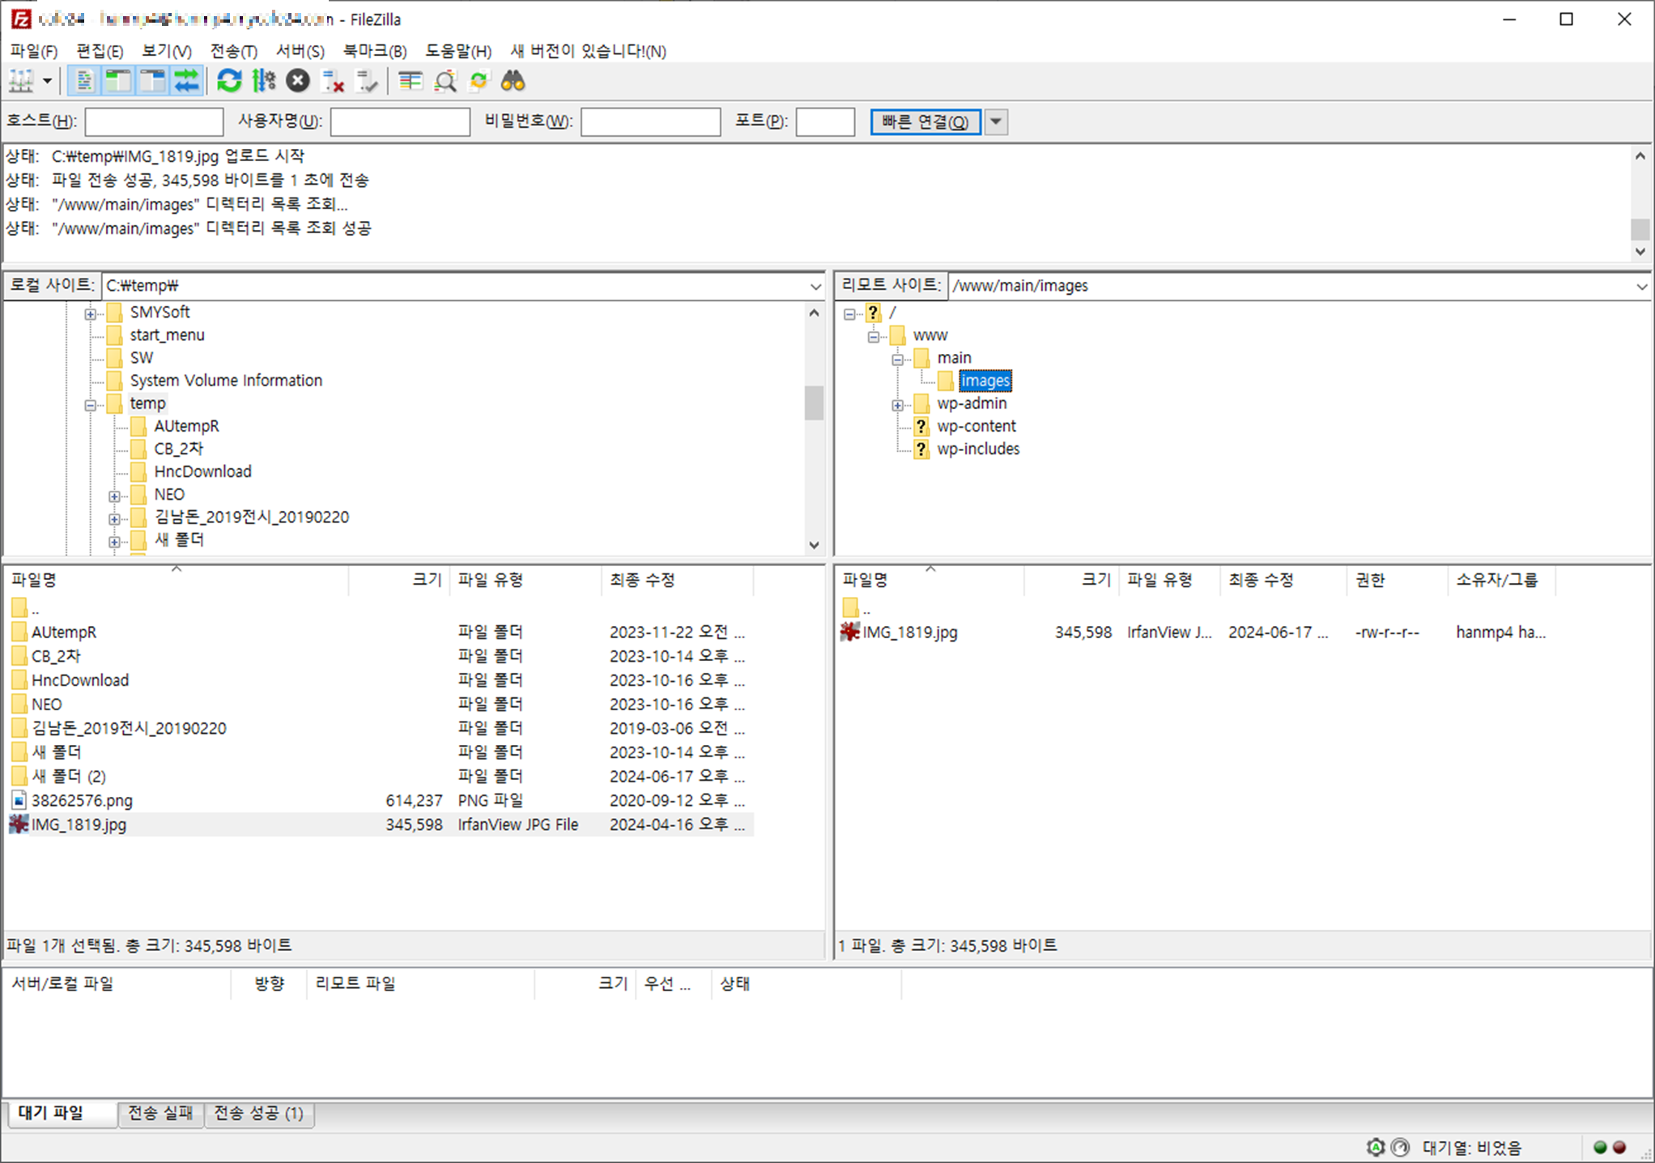Click the 새 버전이 있습니다!(N) link
Screen dimensions: 1655x1163
point(589,50)
